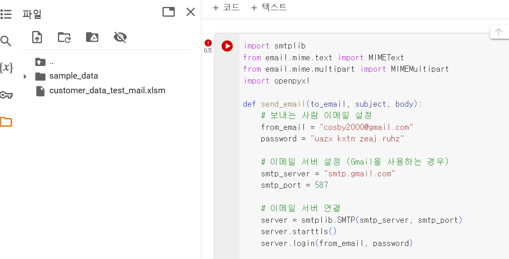Image resolution: width=509 pixels, height=259 pixels.
Task: Click the 'def send_email' function line
Action: 332,104
